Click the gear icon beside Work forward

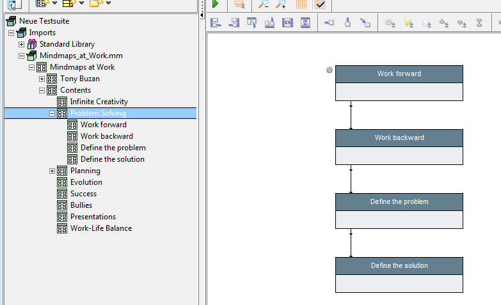pyautogui.click(x=330, y=70)
